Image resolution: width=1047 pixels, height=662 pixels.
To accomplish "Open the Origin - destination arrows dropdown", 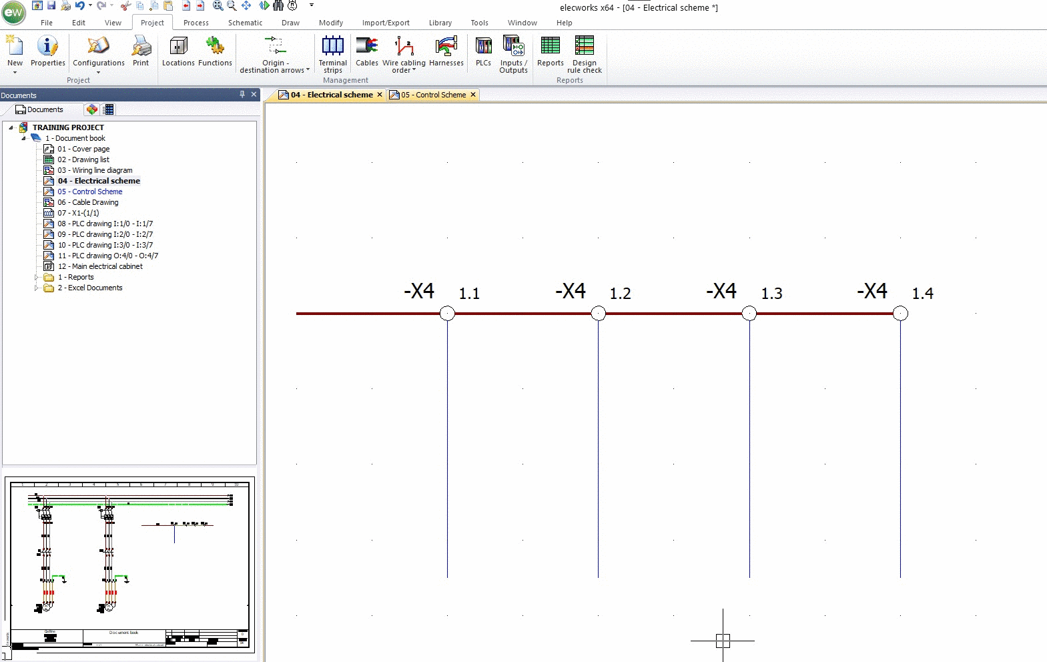I will [x=308, y=70].
